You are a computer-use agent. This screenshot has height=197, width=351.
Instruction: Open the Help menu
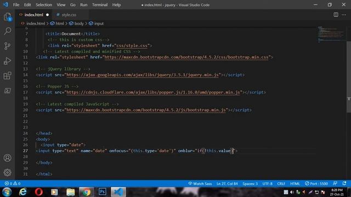[116, 5]
